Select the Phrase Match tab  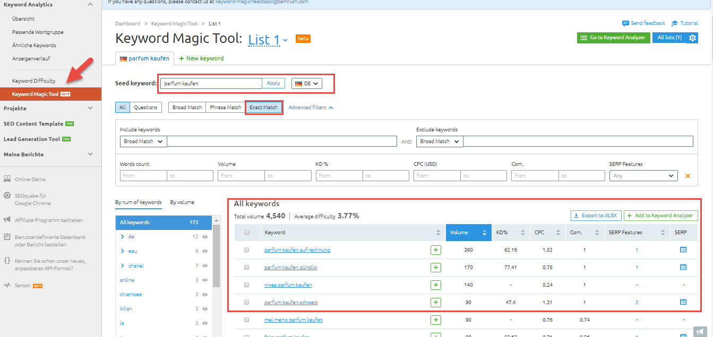coord(225,108)
